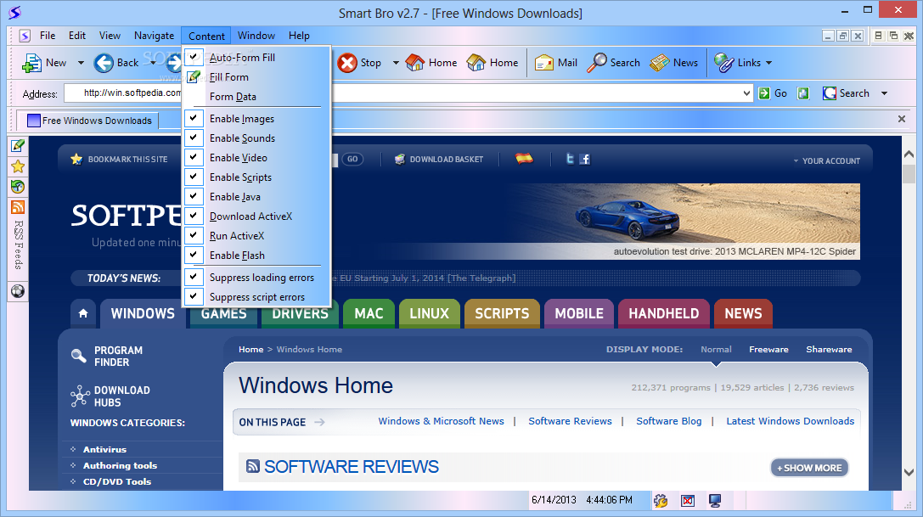Image resolution: width=923 pixels, height=517 pixels.
Task: Toggle Suppress script errors
Action: [256, 297]
